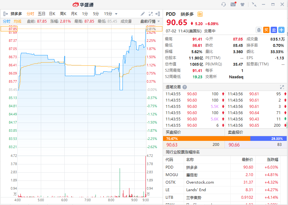This screenshot has width=288, height=205.
Task: Click the blue 卖 sell button
Action: click(x=274, y=30)
